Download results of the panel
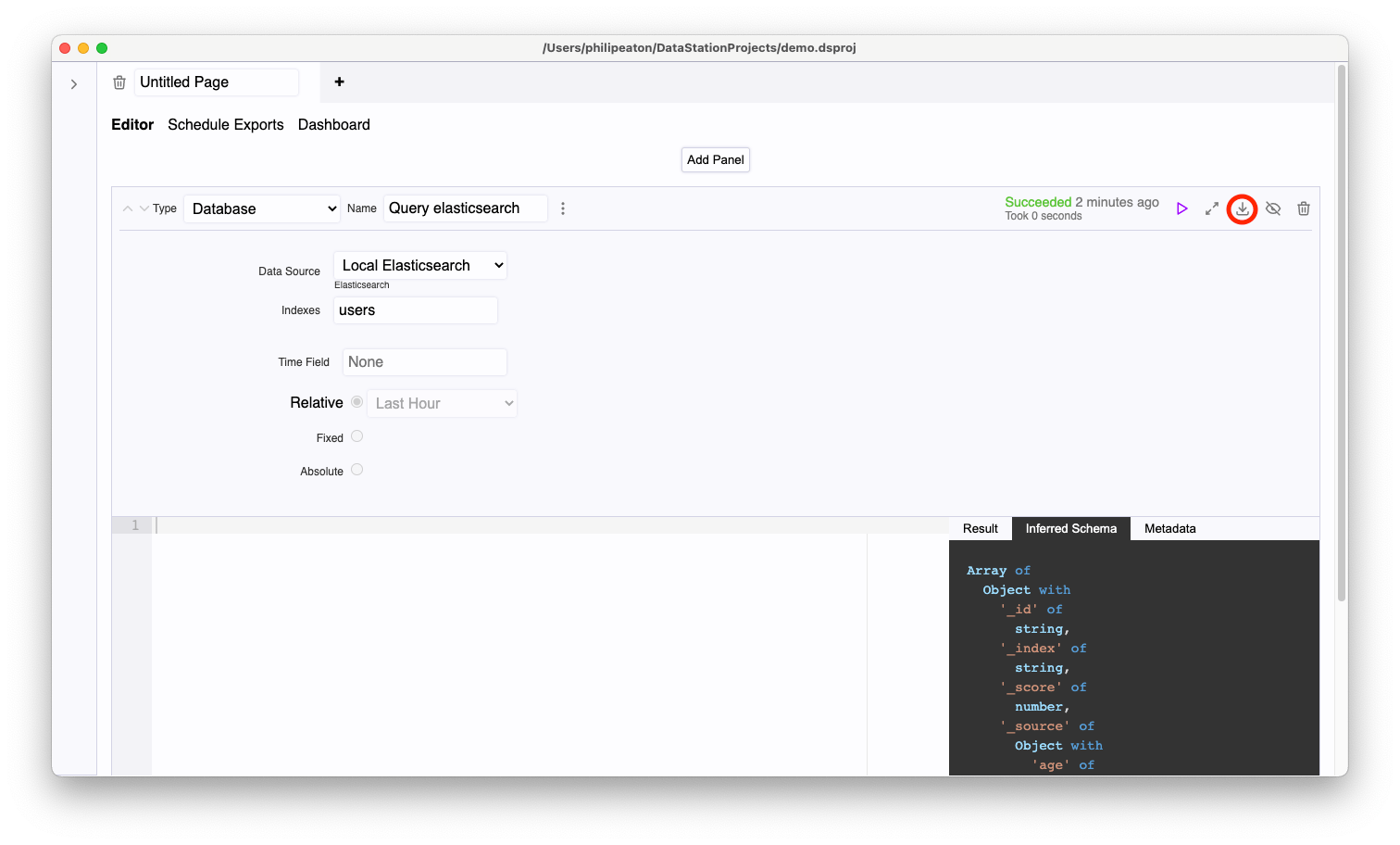1400x845 pixels. (x=1242, y=208)
